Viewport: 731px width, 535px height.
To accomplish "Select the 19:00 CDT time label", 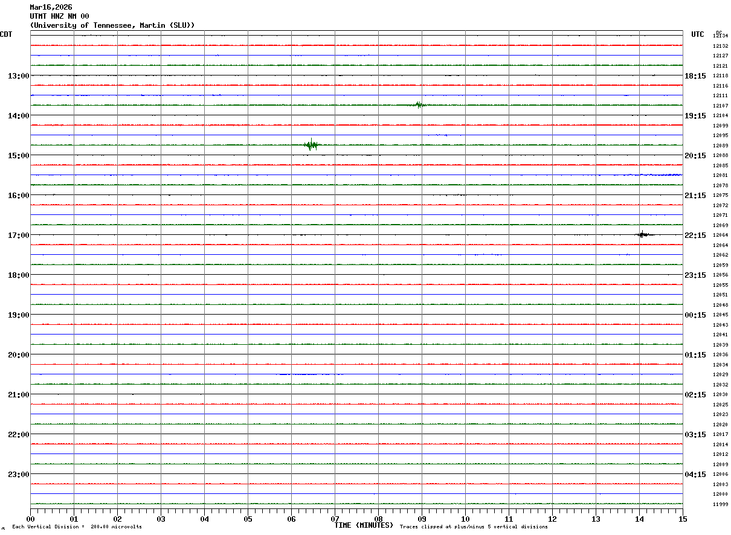I will coord(18,315).
